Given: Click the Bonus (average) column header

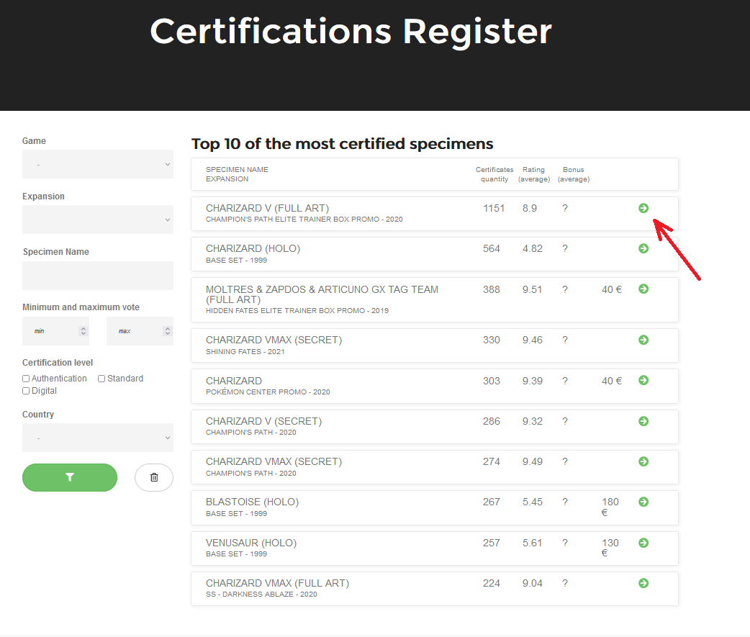Looking at the screenshot, I should 574,174.
